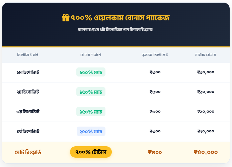Select the ২য় ডিপোজিট row label
The width and height of the screenshot is (232, 167).
28,92
